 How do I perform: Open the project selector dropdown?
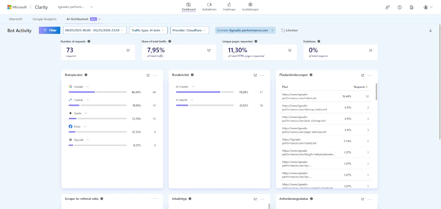click(75, 7)
